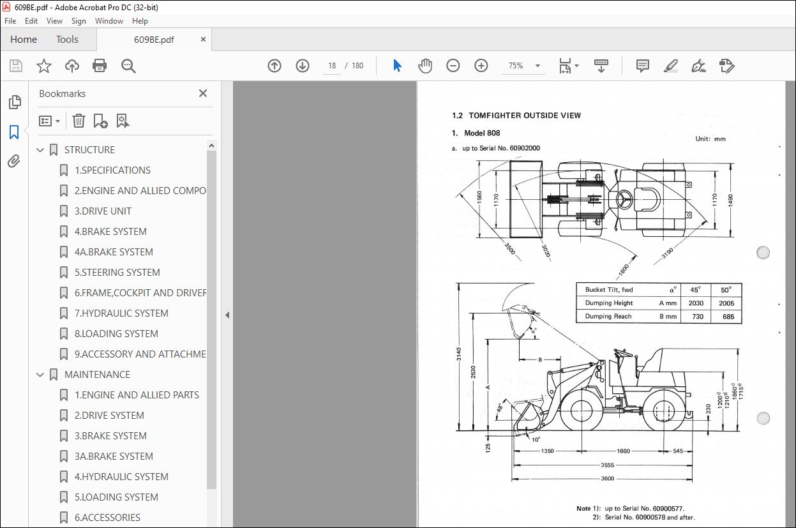The image size is (796, 528).
Task: Click the Save file icon
Action: tap(16, 66)
